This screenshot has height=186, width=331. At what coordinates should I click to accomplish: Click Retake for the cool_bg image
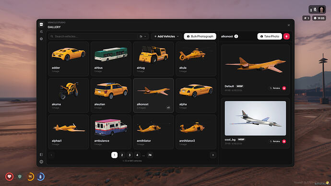pos(275,141)
